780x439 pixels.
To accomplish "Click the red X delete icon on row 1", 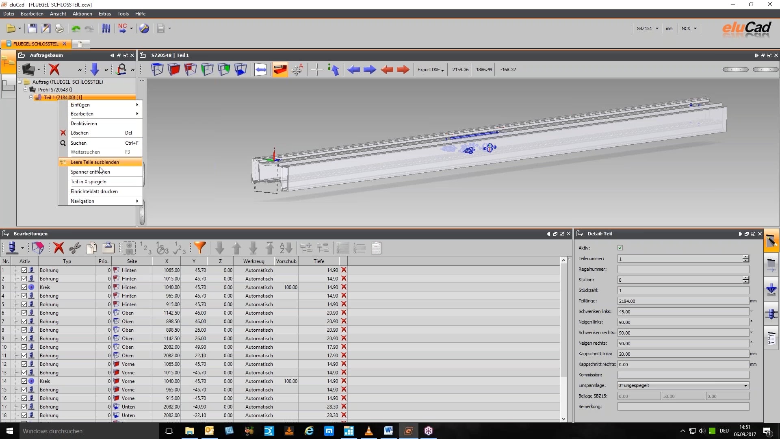I will pos(344,270).
